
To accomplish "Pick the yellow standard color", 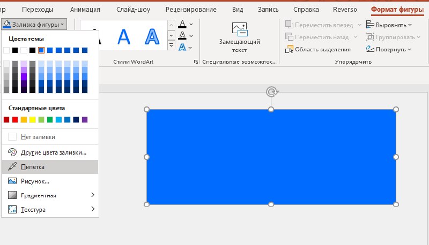I will click(x=33, y=119).
